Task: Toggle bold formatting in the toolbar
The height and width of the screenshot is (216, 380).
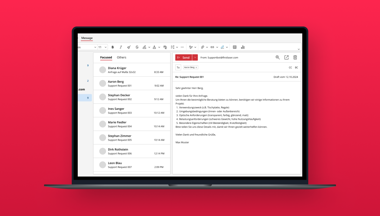Action: point(113,47)
